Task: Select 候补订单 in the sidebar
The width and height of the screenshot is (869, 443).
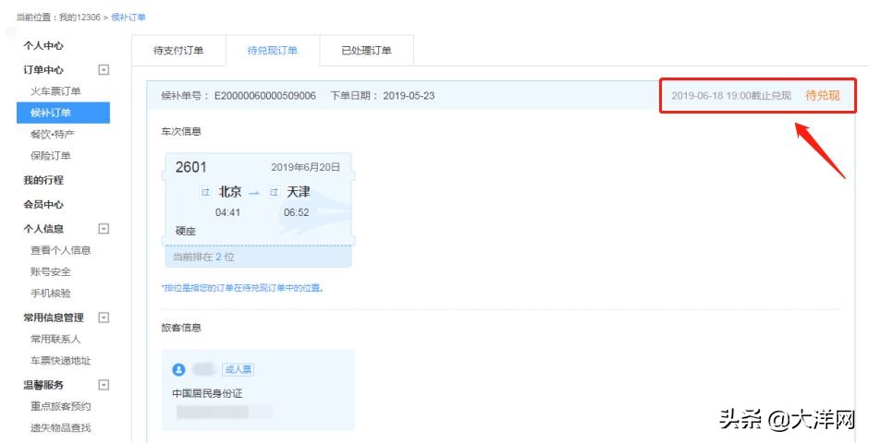Action: (63, 113)
